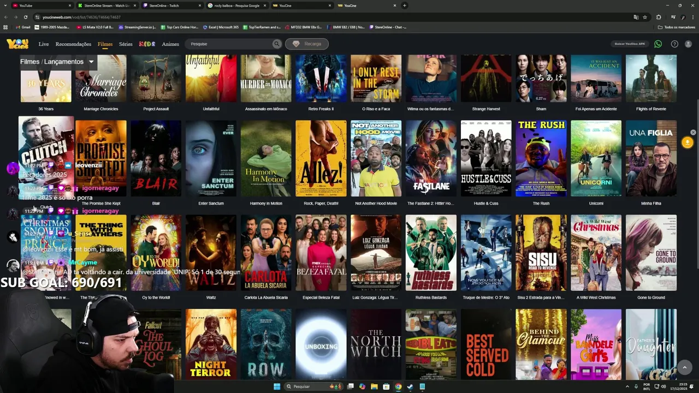Open a new browser tab
The height and width of the screenshot is (393, 699).
click(404, 5)
